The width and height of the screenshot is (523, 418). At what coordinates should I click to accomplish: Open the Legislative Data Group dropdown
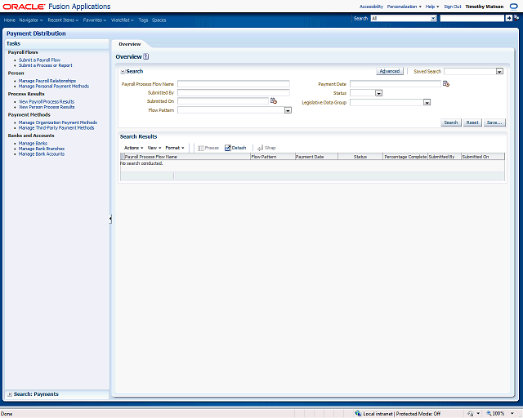tap(427, 102)
